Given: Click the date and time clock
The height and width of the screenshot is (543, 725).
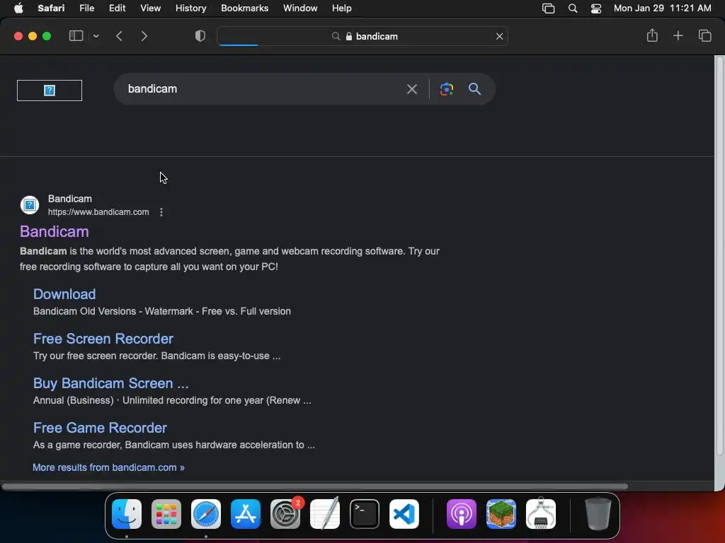Looking at the screenshot, I should point(662,8).
